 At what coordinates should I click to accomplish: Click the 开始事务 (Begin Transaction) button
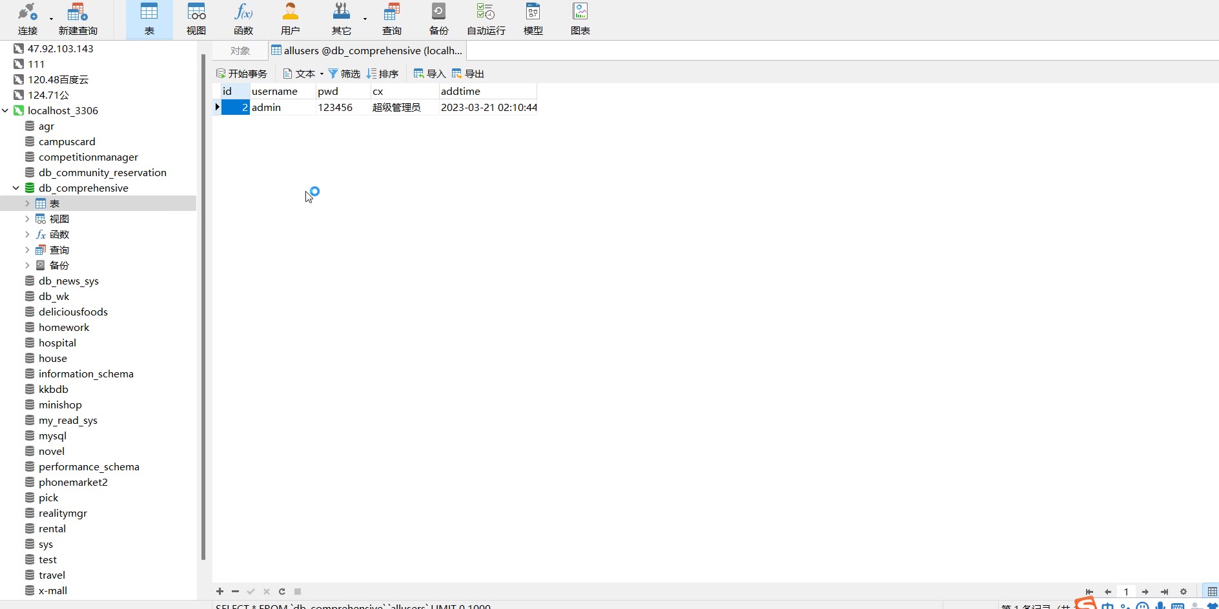(x=241, y=74)
